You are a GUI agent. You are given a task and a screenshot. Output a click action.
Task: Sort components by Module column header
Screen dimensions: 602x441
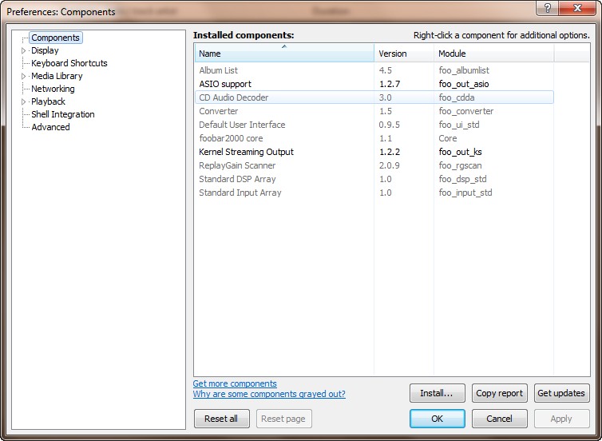494,53
